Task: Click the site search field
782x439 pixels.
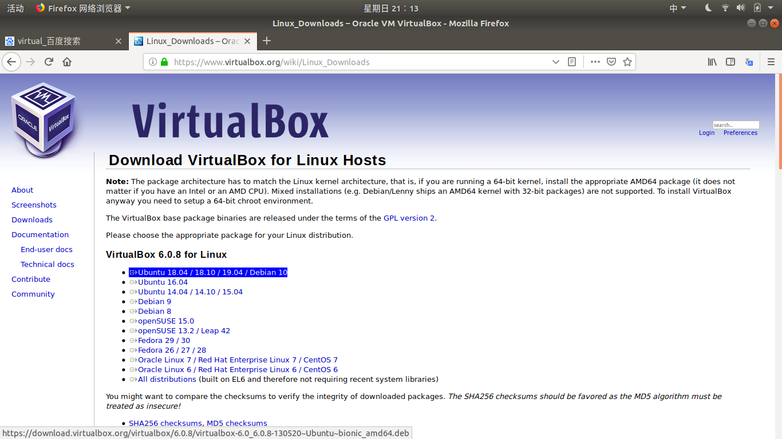Action: pyautogui.click(x=736, y=125)
